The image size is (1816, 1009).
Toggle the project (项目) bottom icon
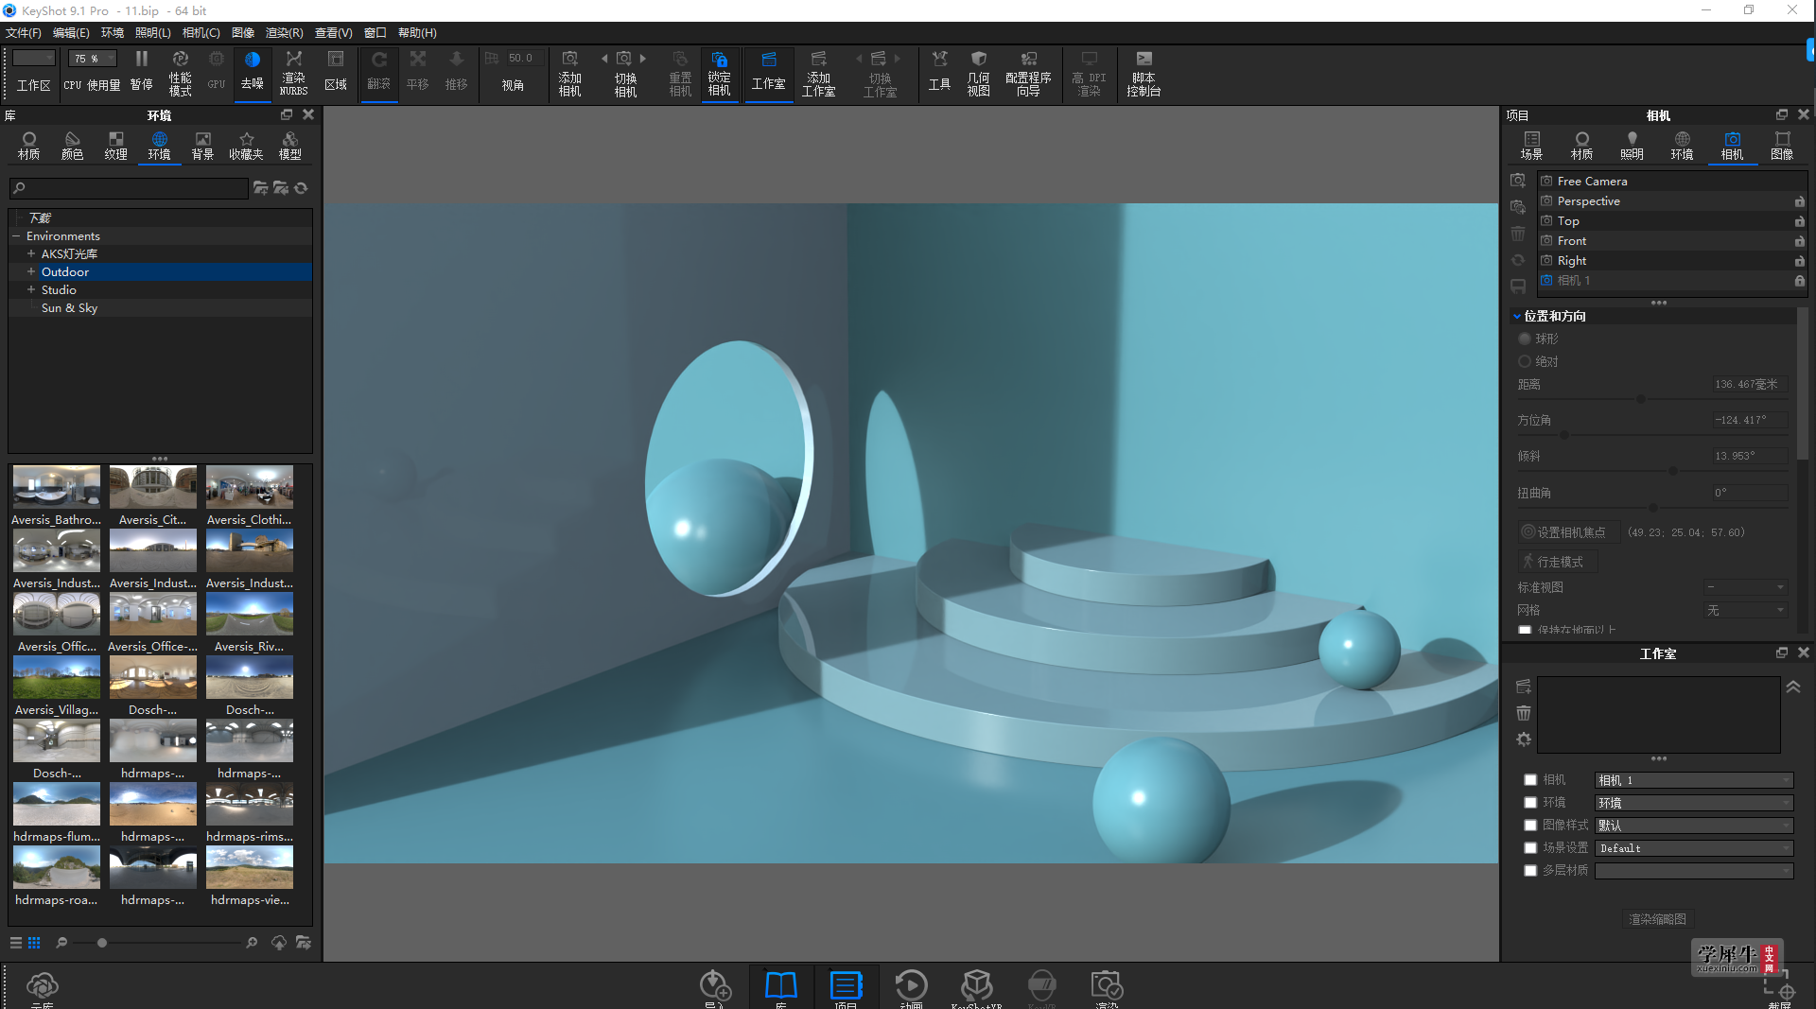coord(846,987)
